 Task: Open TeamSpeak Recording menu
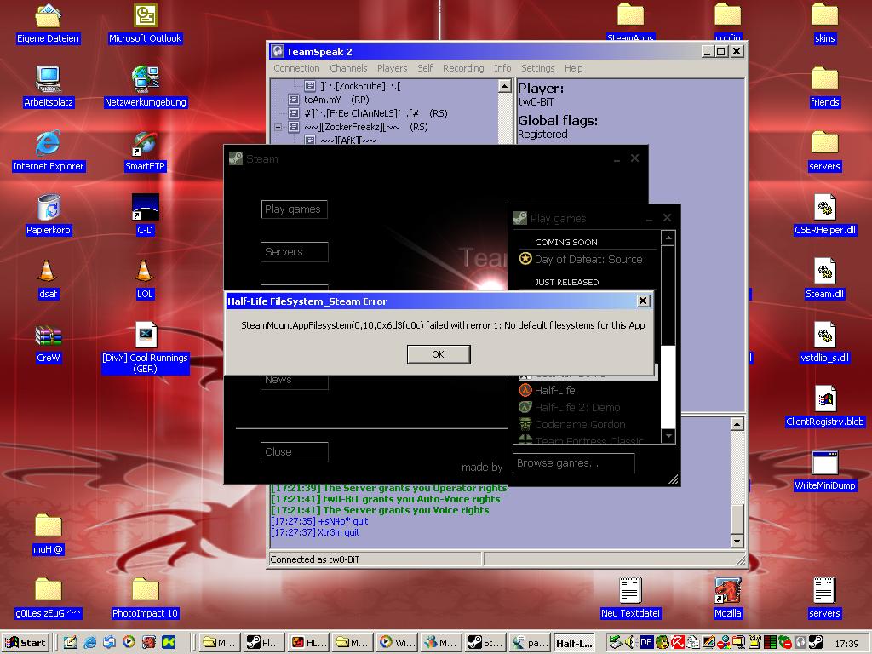click(x=463, y=68)
